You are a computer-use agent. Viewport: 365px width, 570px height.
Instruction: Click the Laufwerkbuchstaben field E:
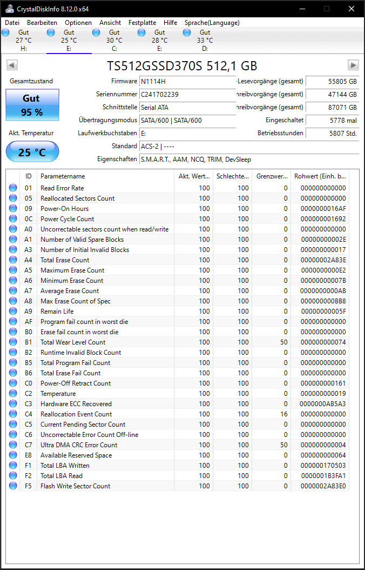[x=187, y=133]
